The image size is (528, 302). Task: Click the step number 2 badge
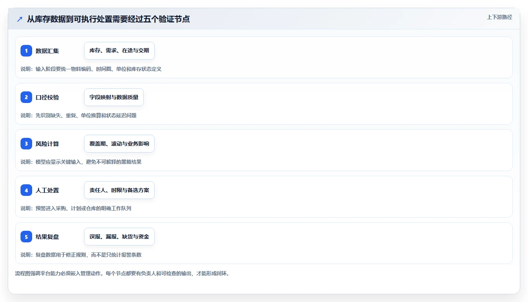click(x=26, y=97)
